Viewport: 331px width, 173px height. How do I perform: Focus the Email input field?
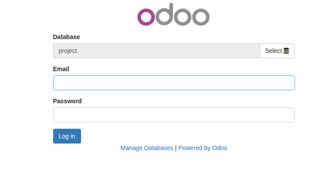coord(174,83)
